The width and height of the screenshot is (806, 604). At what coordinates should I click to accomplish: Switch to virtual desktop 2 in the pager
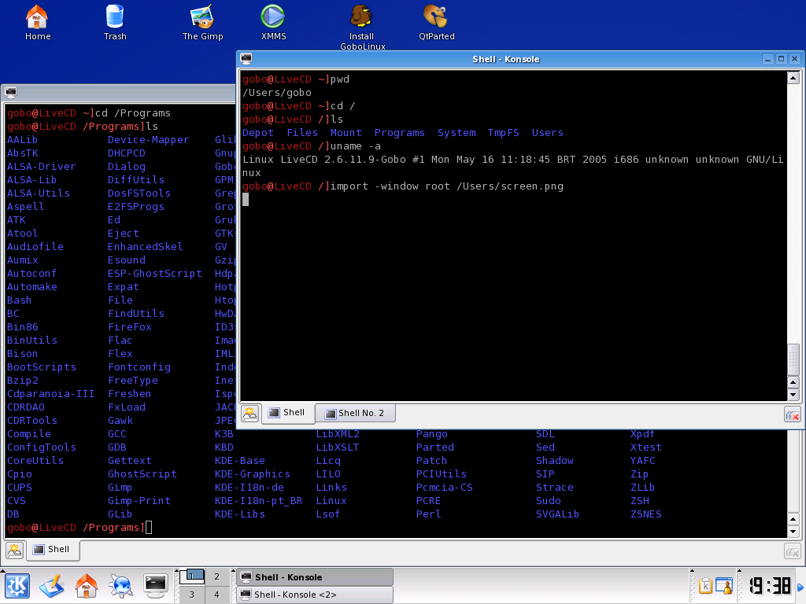coord(217,576)
